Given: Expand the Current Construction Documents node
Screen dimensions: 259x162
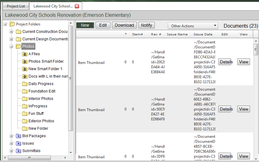Looking at the screenshot, I should [x=11, y=32].
